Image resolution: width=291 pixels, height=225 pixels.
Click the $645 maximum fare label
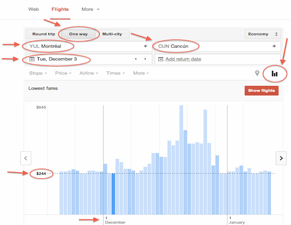(x=41, y=107)
